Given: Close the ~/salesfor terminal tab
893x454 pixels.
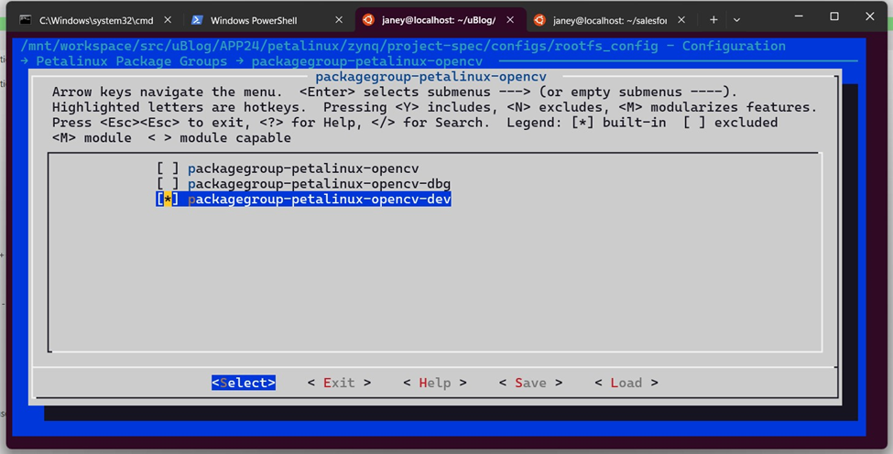Looking at the screenshot, I should click(681, 20).
